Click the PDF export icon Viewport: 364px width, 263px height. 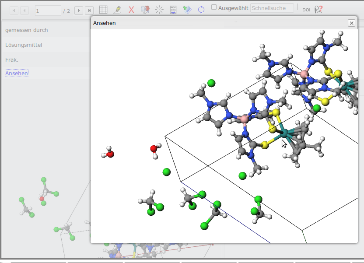tap(173, 10)
